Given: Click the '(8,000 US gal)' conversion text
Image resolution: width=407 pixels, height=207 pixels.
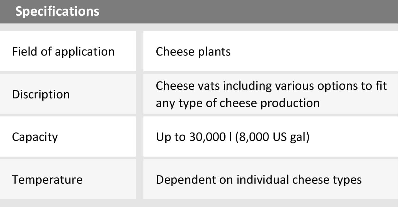Looking at the screenshot, I should (x=272, y=137).
